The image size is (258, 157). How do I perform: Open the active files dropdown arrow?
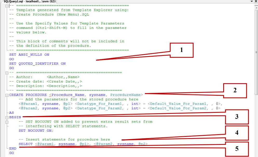click(252, 1)
